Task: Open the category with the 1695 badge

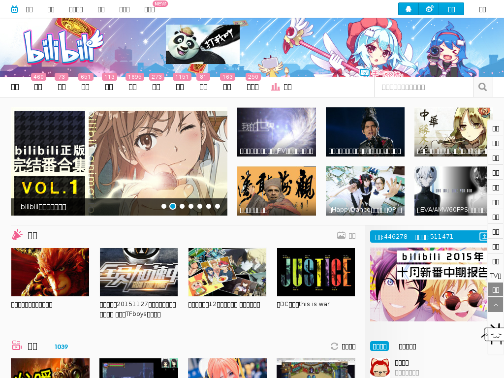Action: 133,87
